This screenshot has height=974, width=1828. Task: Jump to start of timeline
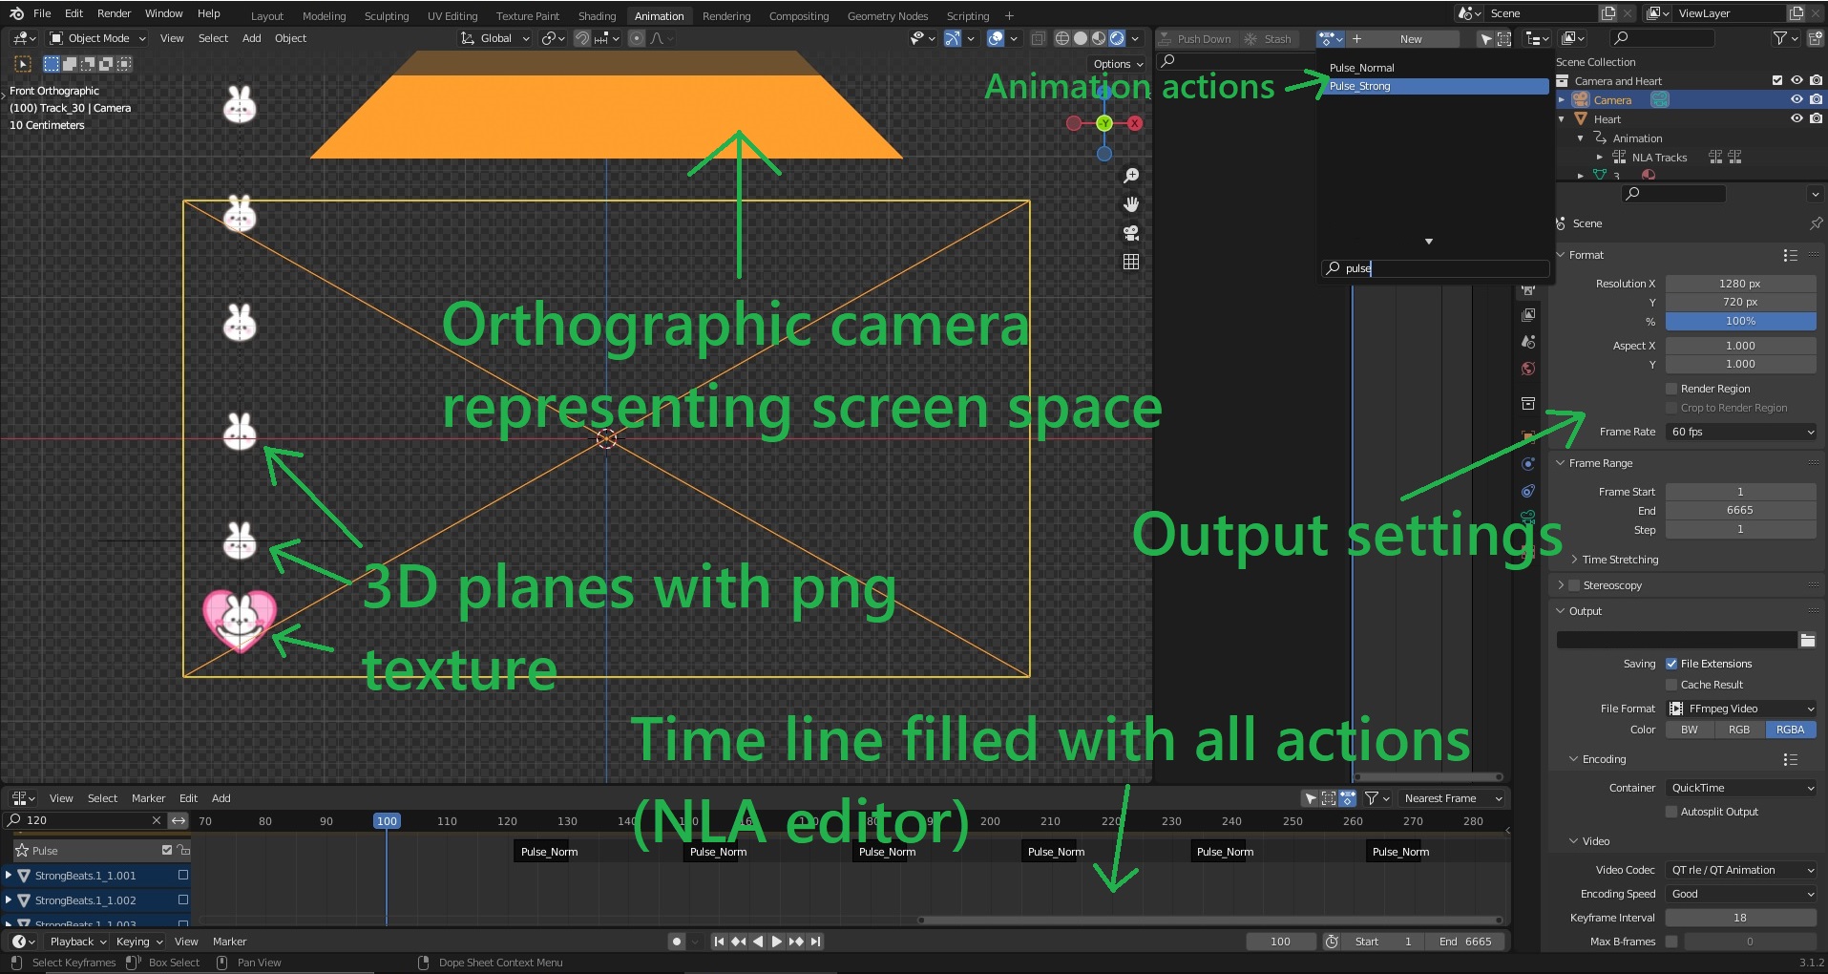coord(720,942)
